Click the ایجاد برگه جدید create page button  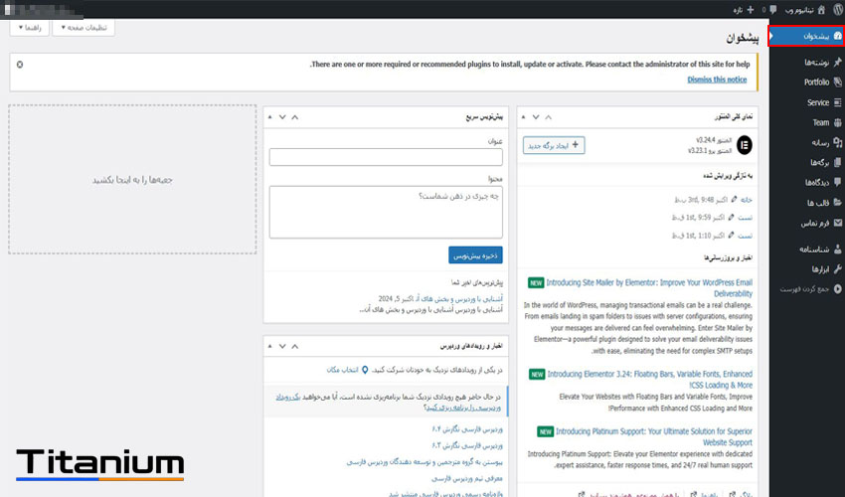point(554,145)
